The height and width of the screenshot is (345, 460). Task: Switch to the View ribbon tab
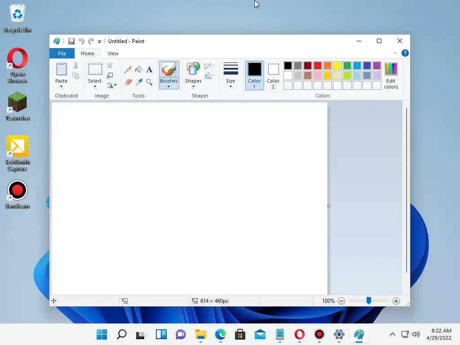coord(113,53)
